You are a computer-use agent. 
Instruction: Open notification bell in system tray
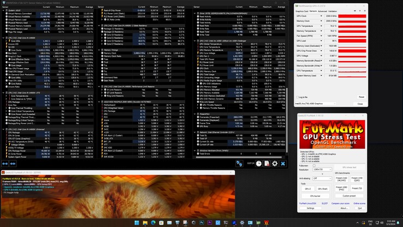[398, 223]
